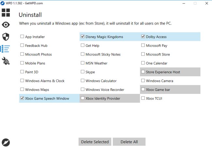
Task: Click the WPD feather logo at bottom left
Action: tap(6, 142)
